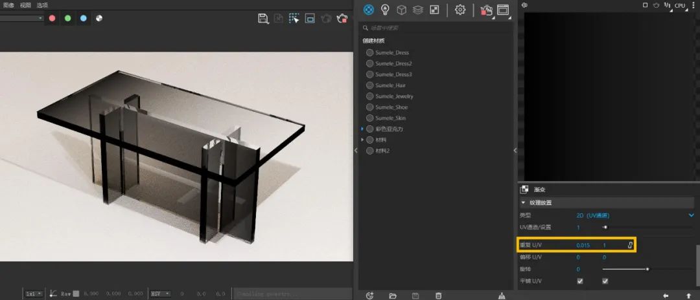The image size is (700, 300).
Task: Adjust the 旋转 rotation slider handle
Action: click(x=647, y=269)
